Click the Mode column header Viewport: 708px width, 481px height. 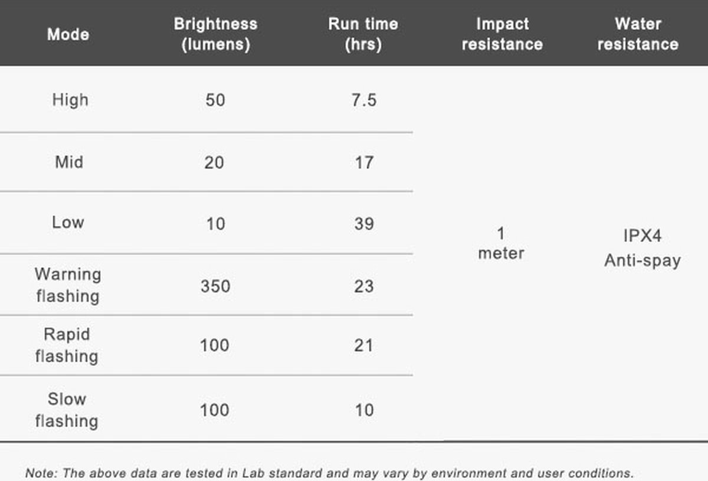pyautogui.click(x=68, y=34)
